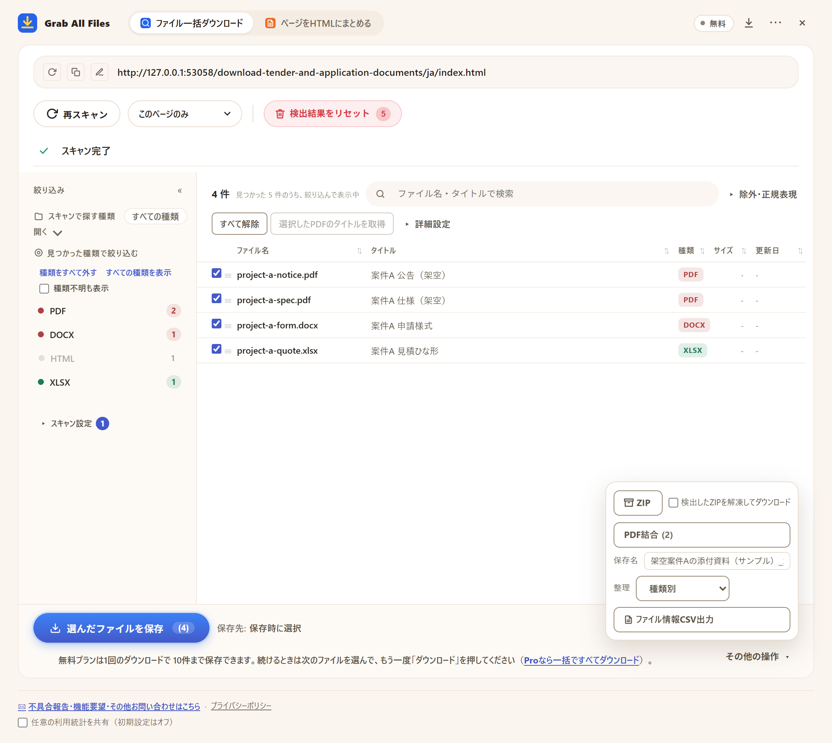Image resolution: width=832 pixels, height=743 pixels.
Task: Switch to ページをHTMLにまとめる tab
Action: (318, 23)
